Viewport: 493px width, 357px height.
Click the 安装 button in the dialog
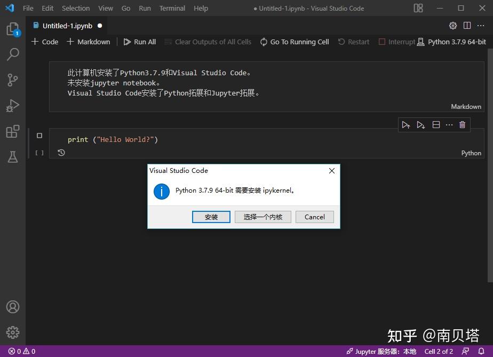(211, 217)
